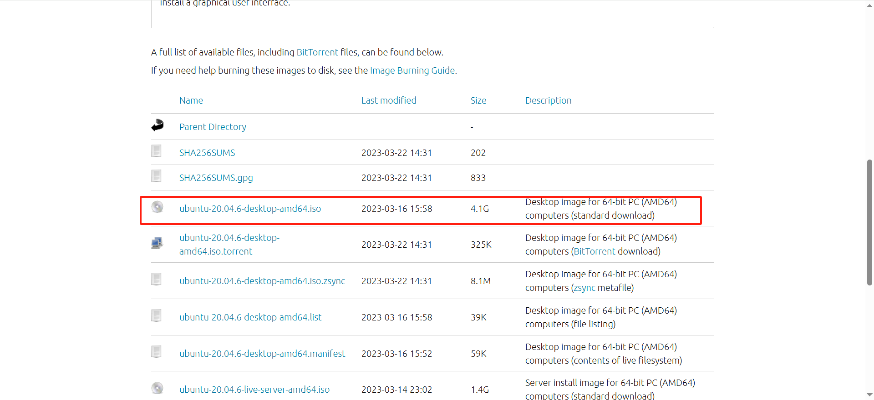Image resolution: width=874 pixels, height=400 pixels.
Task: Open ubuntu-20.04.6-desktop-amd64.manifest
Action: 262,354
